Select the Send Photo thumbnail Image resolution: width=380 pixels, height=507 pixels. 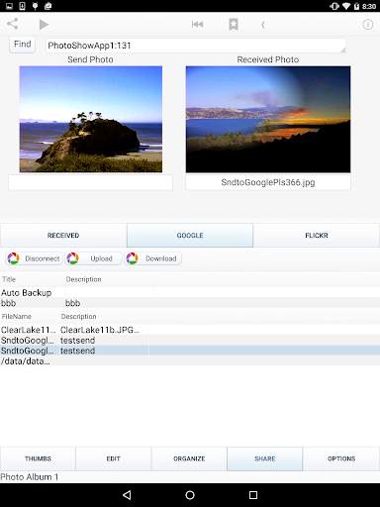pos(91,119)
